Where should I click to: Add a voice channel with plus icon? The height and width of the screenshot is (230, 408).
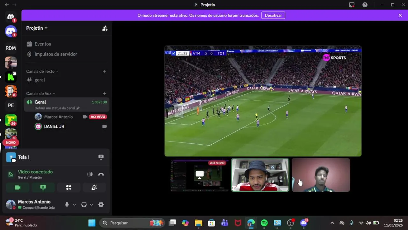(x=105, y=94)
